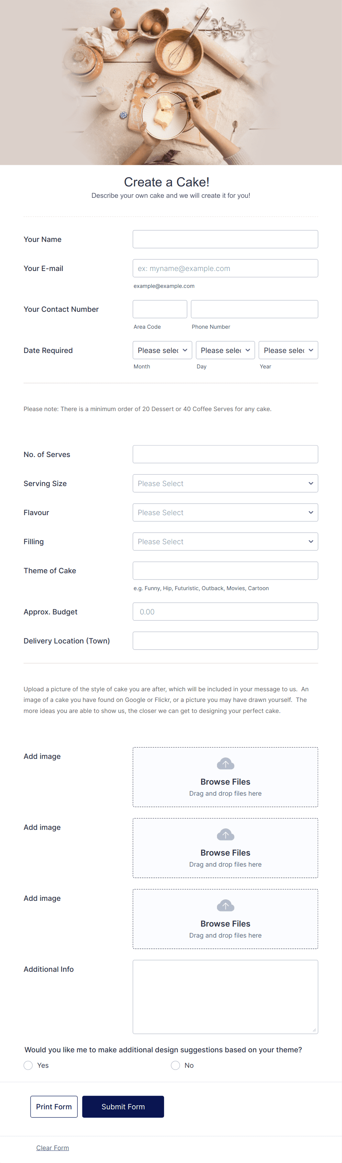The image size is (342, 1163).
Task: Click the Print Form button
Action: (54, 1107)
